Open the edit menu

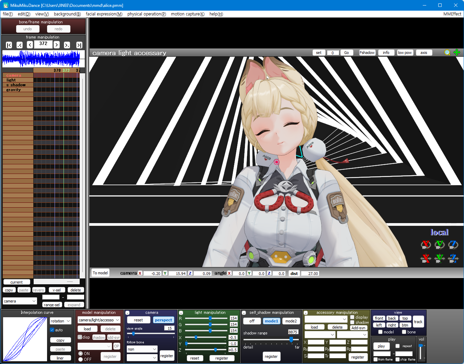(x=24, y=14)
